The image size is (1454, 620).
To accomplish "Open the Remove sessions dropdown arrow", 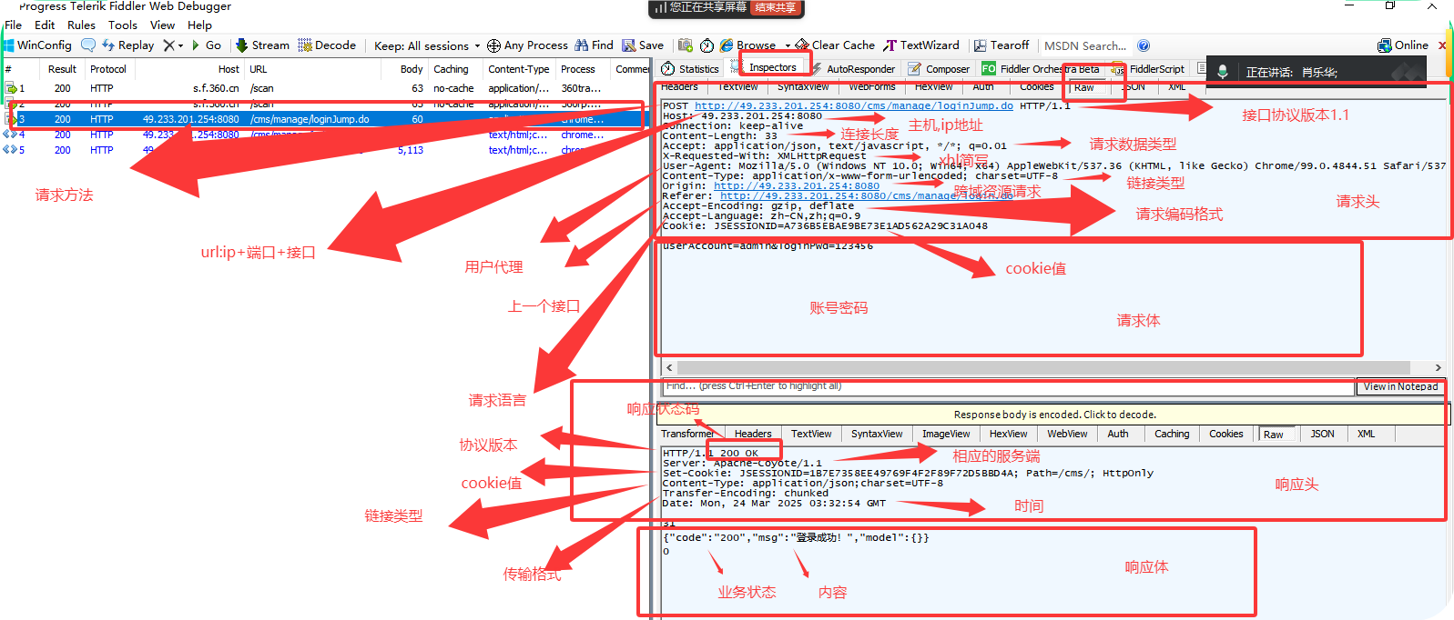I will coord(180,45).
